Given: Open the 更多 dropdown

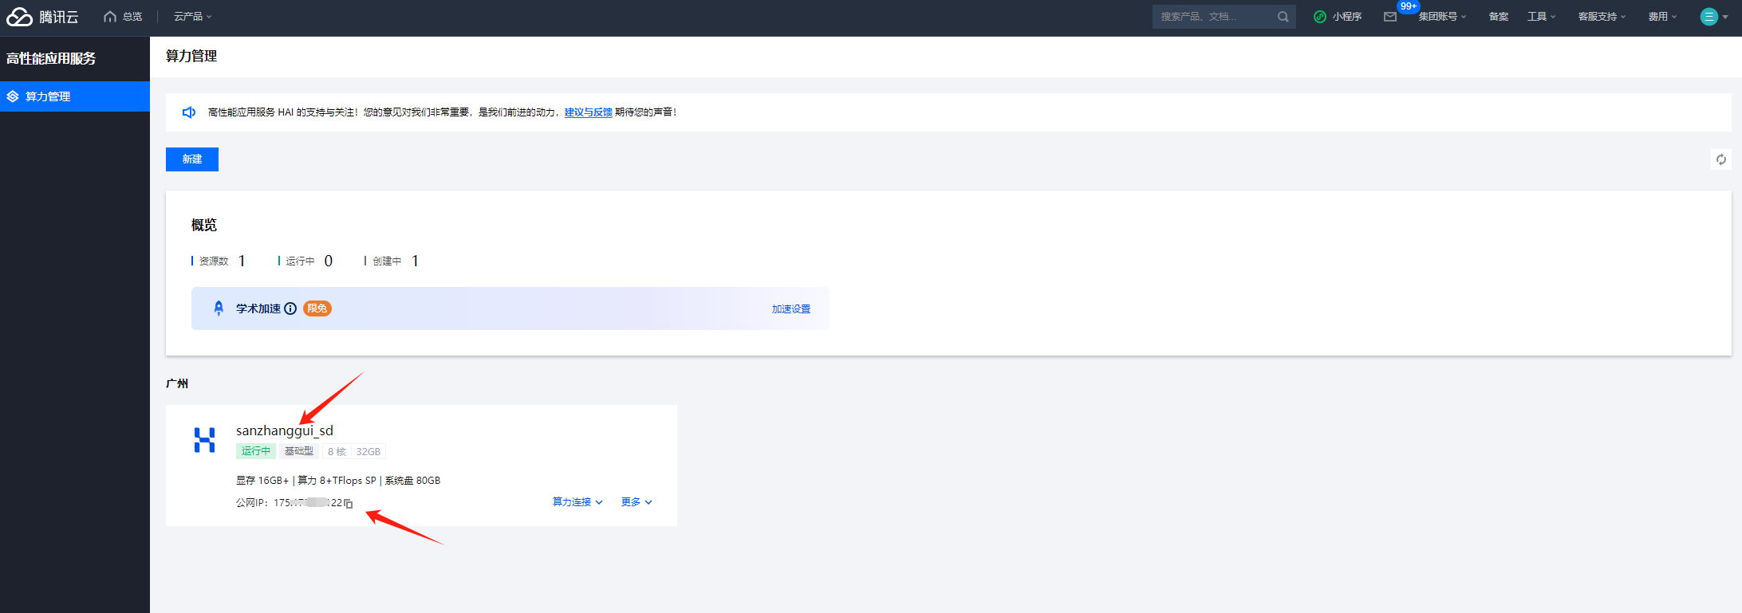Looking at the screenshot, I should pyautogui.click(x=636, y=502).
